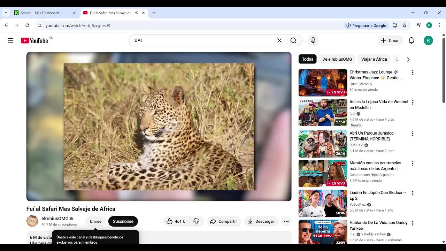Open Liadón En Japón Con IlloJuan title
Image resolution: width=446 pixels, height=251 pixels.
(x=378, y=196)
